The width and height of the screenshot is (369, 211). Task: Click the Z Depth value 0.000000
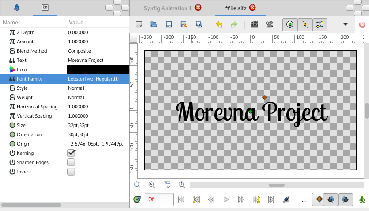point(78,32)
